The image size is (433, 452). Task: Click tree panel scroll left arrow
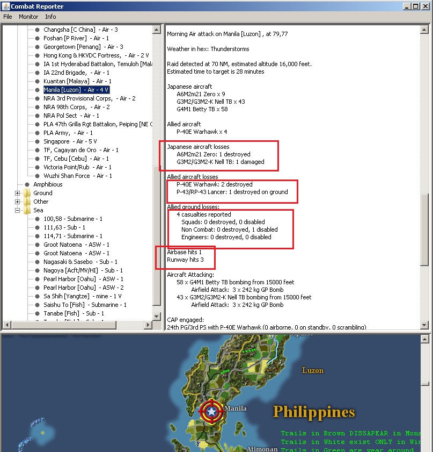7,325
